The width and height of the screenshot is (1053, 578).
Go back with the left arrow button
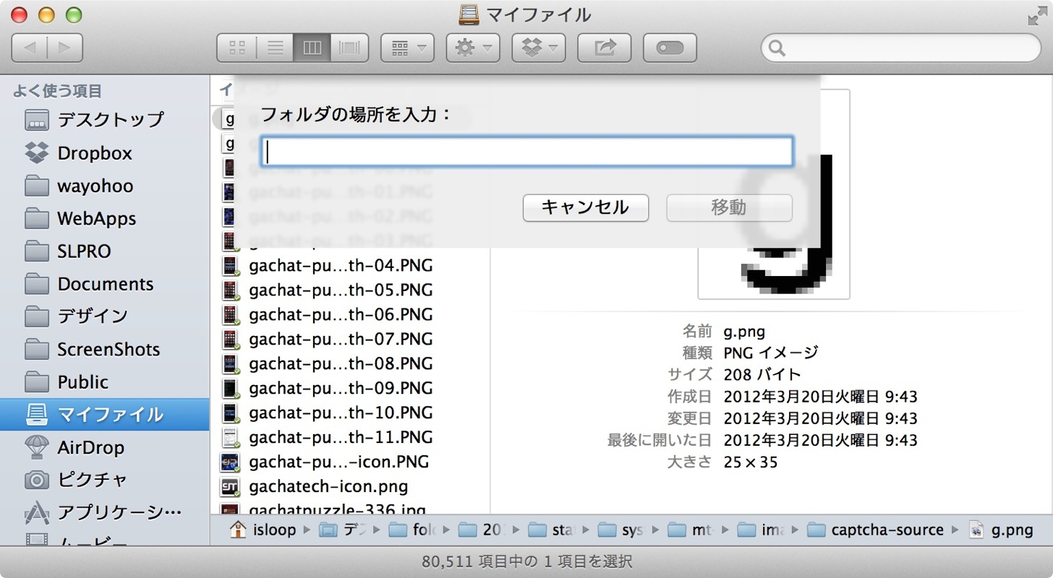click(30, 48)
